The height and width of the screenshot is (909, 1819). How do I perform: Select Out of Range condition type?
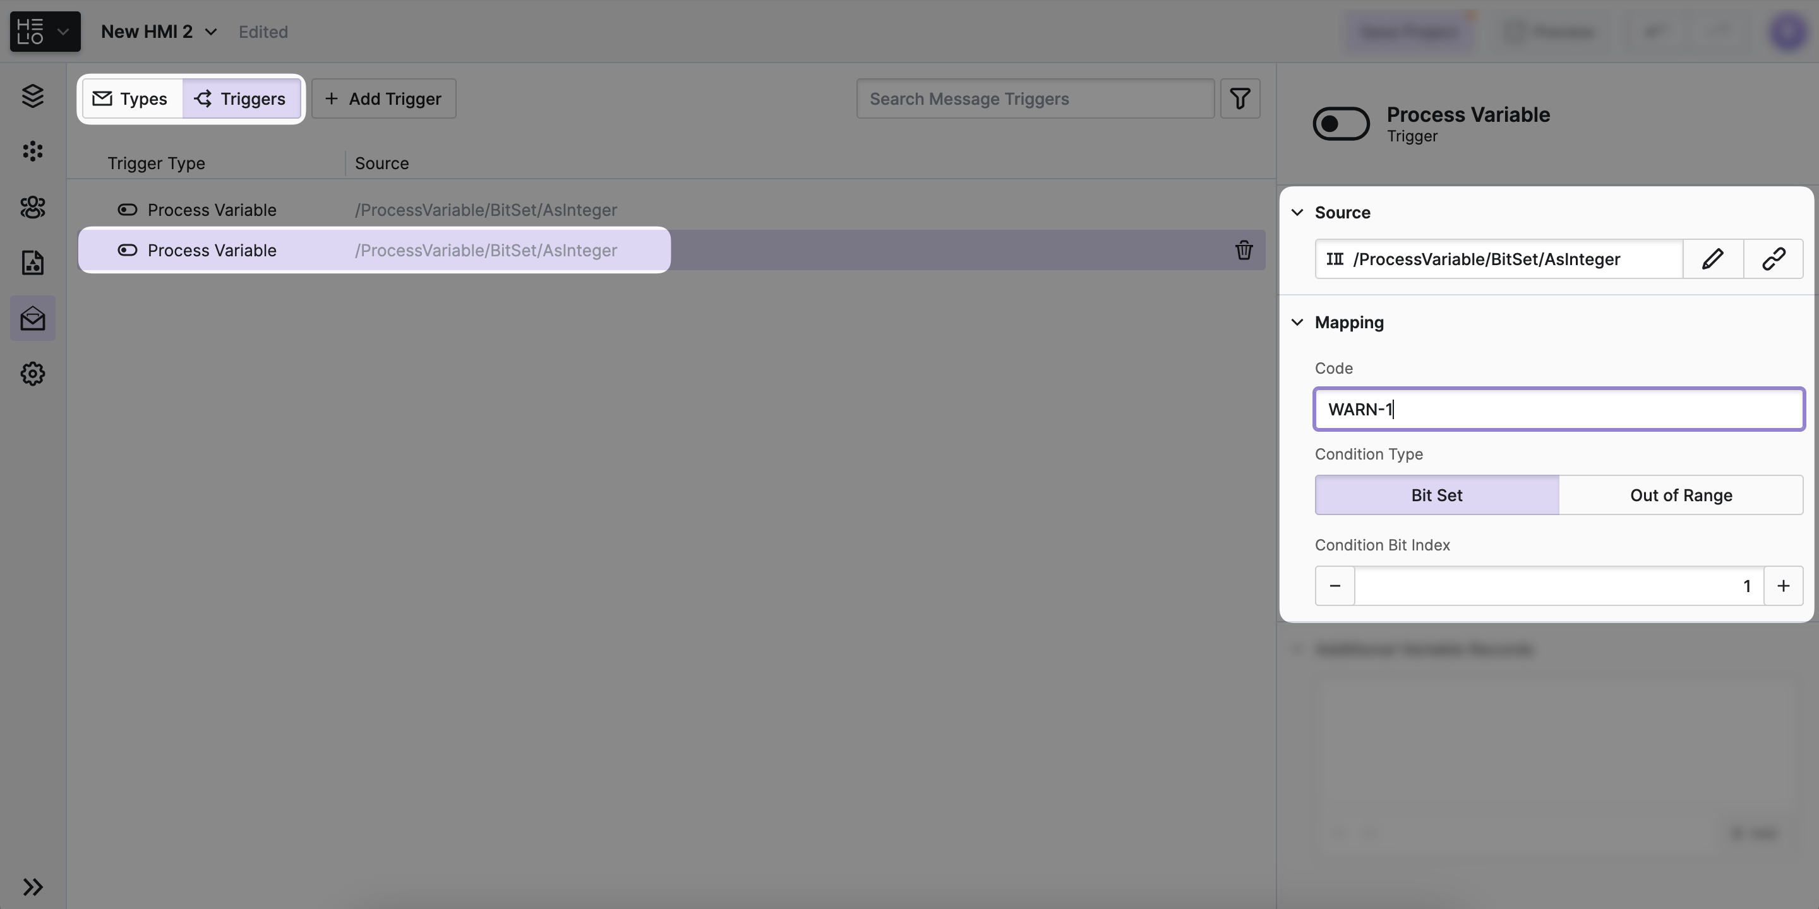click(x=1681, y=496)
